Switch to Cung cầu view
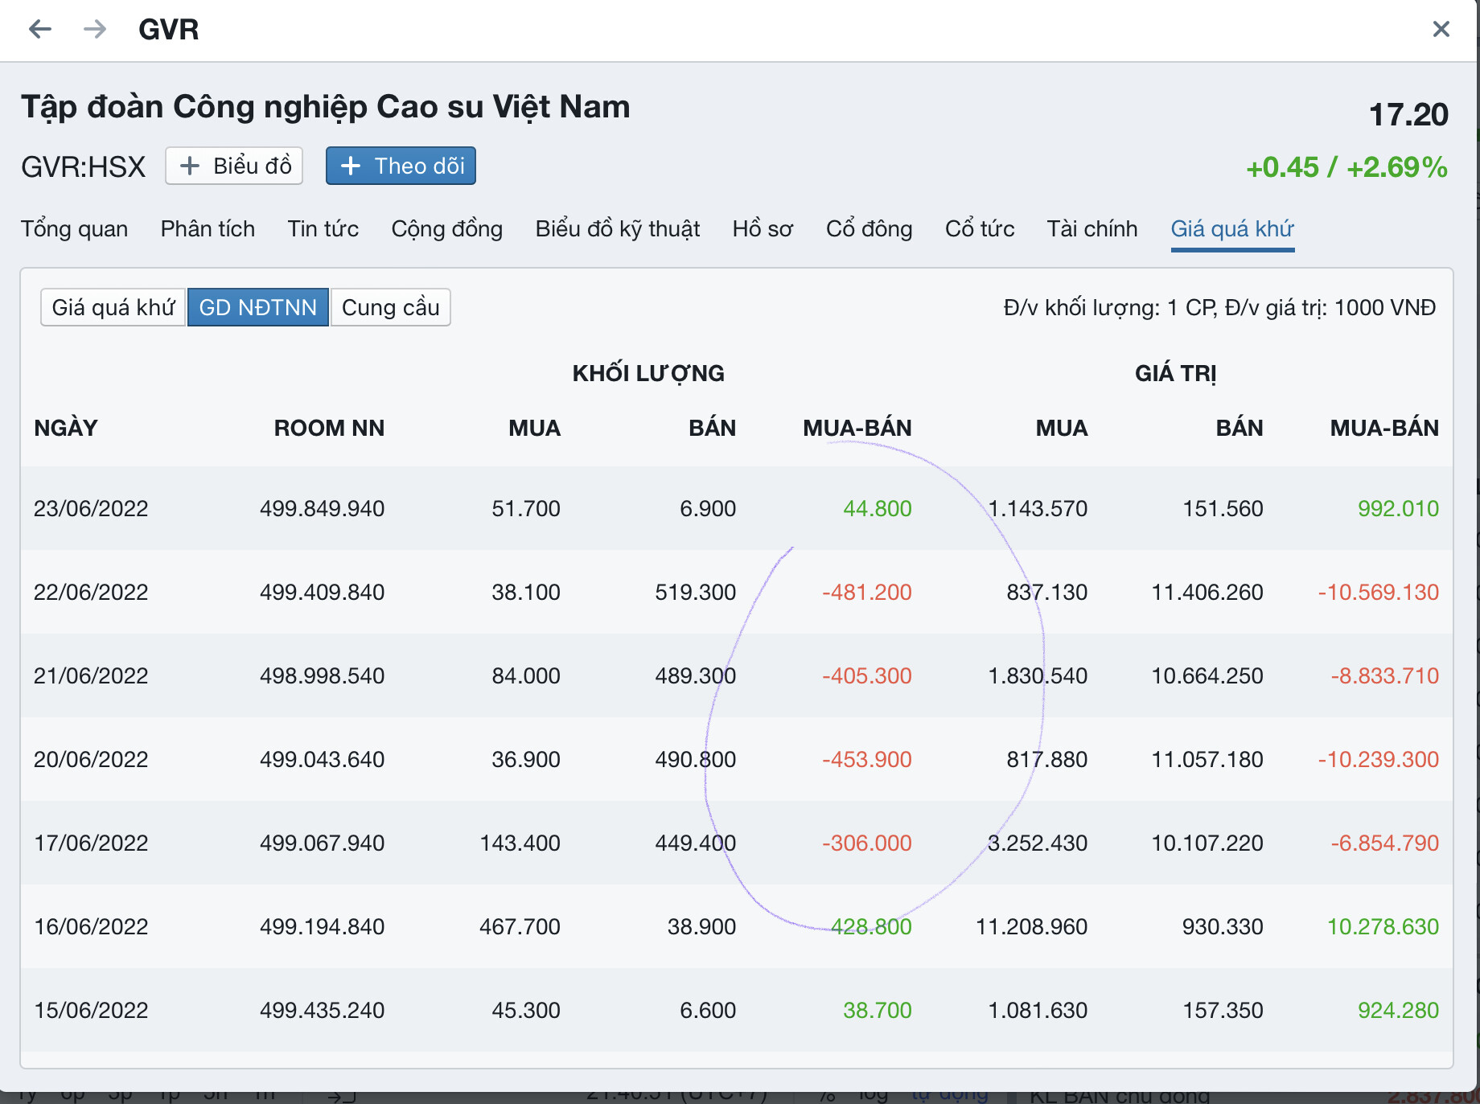The width and height of the screenshot is (1480, 1104). pos(390,307)
